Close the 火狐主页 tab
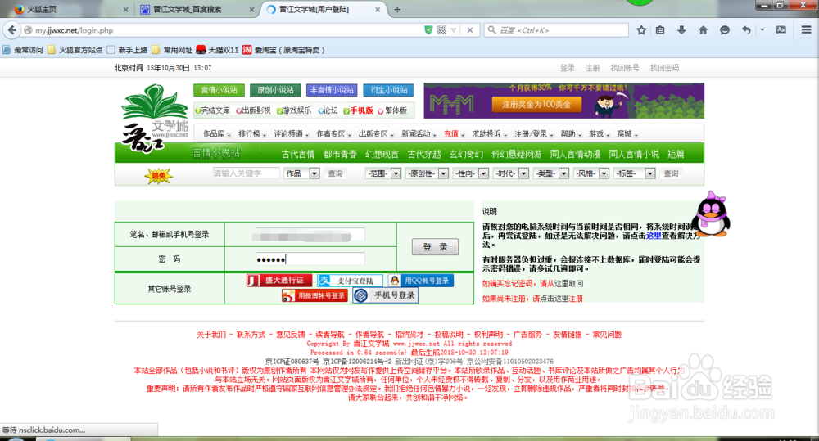 (125, 9)
